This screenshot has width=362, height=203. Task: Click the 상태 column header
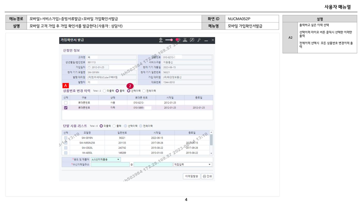[x=113, y=98]
